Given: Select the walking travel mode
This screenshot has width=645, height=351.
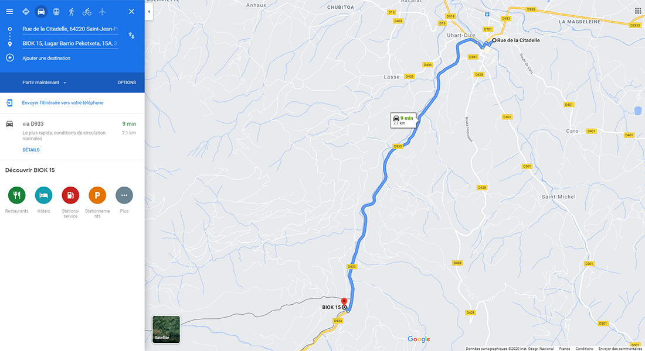Looking at the screenshot, I should [x=72, y=12].
